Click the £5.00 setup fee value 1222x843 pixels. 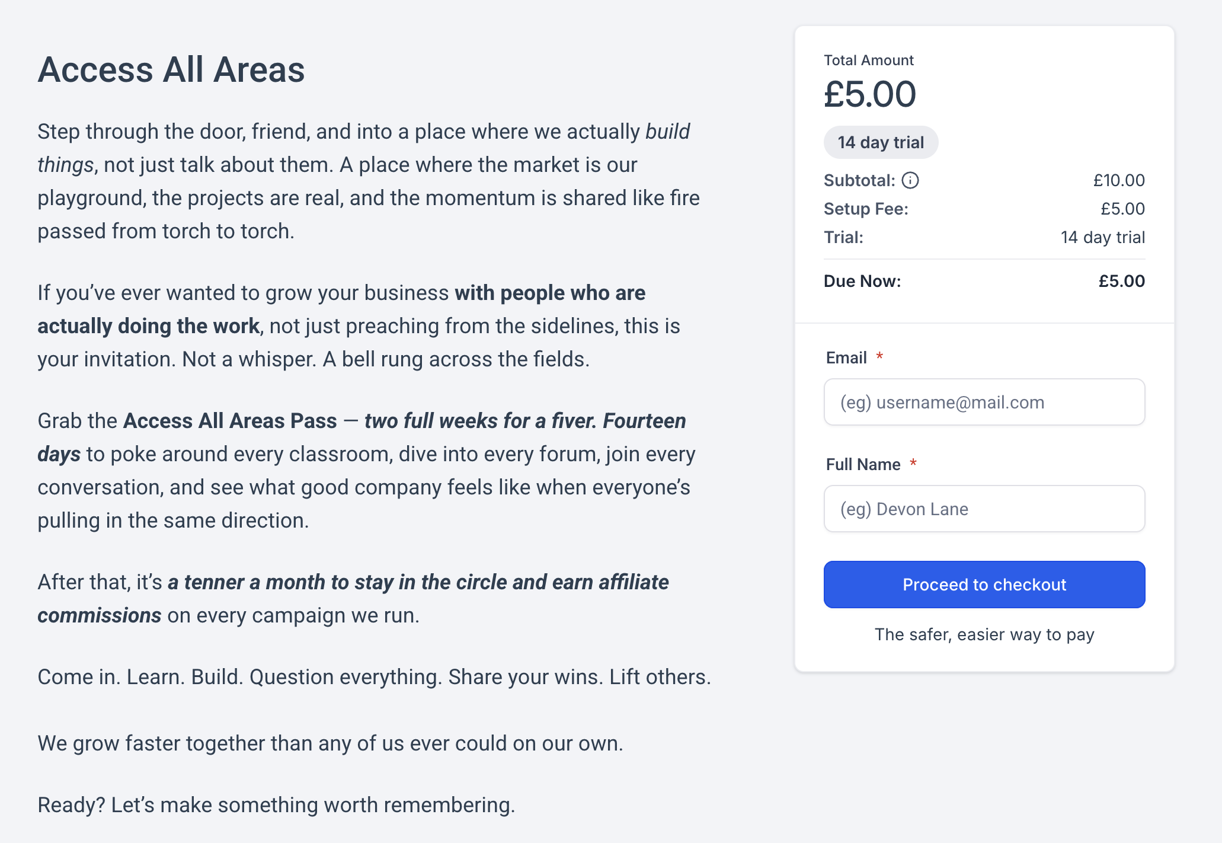click(x=1122, y=209)
